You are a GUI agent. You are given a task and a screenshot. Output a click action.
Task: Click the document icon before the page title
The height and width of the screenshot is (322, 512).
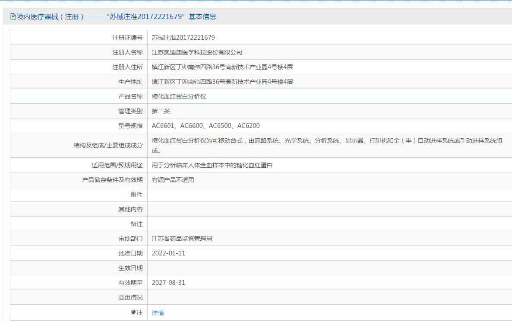(13, 17)
